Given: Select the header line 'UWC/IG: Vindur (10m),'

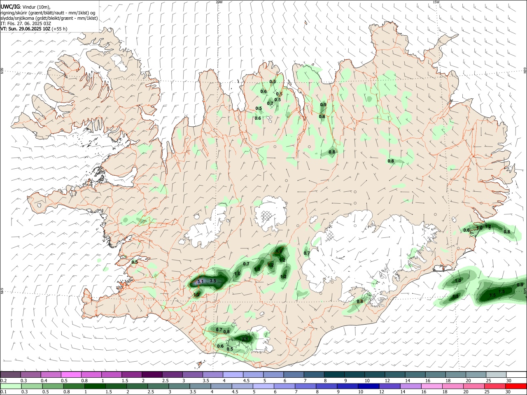Looking at the screenshot, I should tap(26, 7).
